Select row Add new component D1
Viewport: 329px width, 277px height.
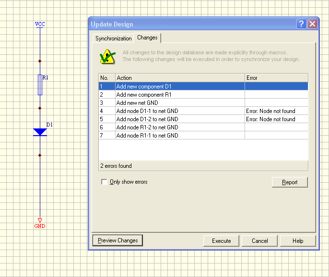pyautogui.click(x=203, y=86)
